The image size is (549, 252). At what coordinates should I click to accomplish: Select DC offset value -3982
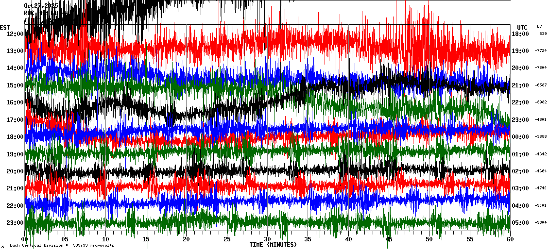[541, 102]
